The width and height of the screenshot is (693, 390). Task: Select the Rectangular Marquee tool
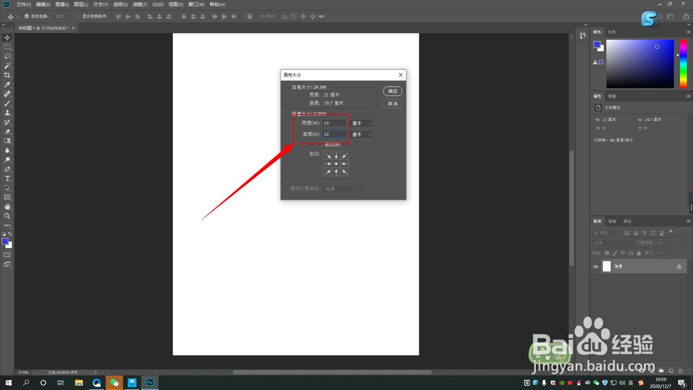coord(7,47)
